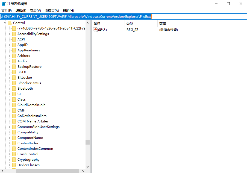Click the ACPI key folder icon

point(14,39)
